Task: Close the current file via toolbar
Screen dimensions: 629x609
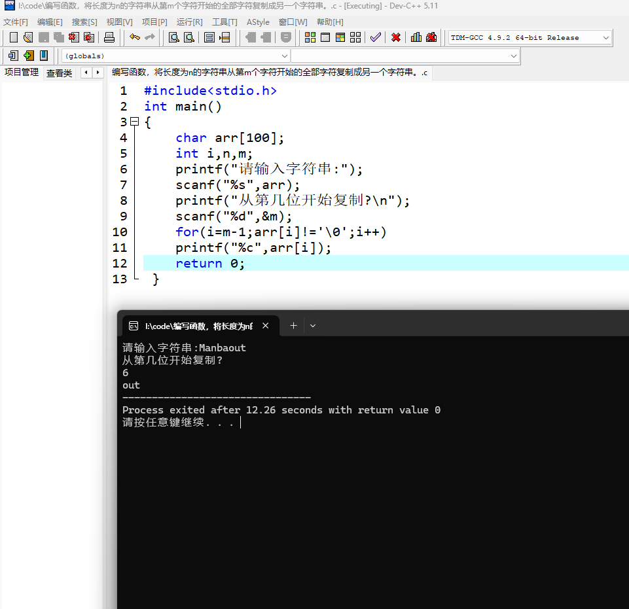Action: 74,37
